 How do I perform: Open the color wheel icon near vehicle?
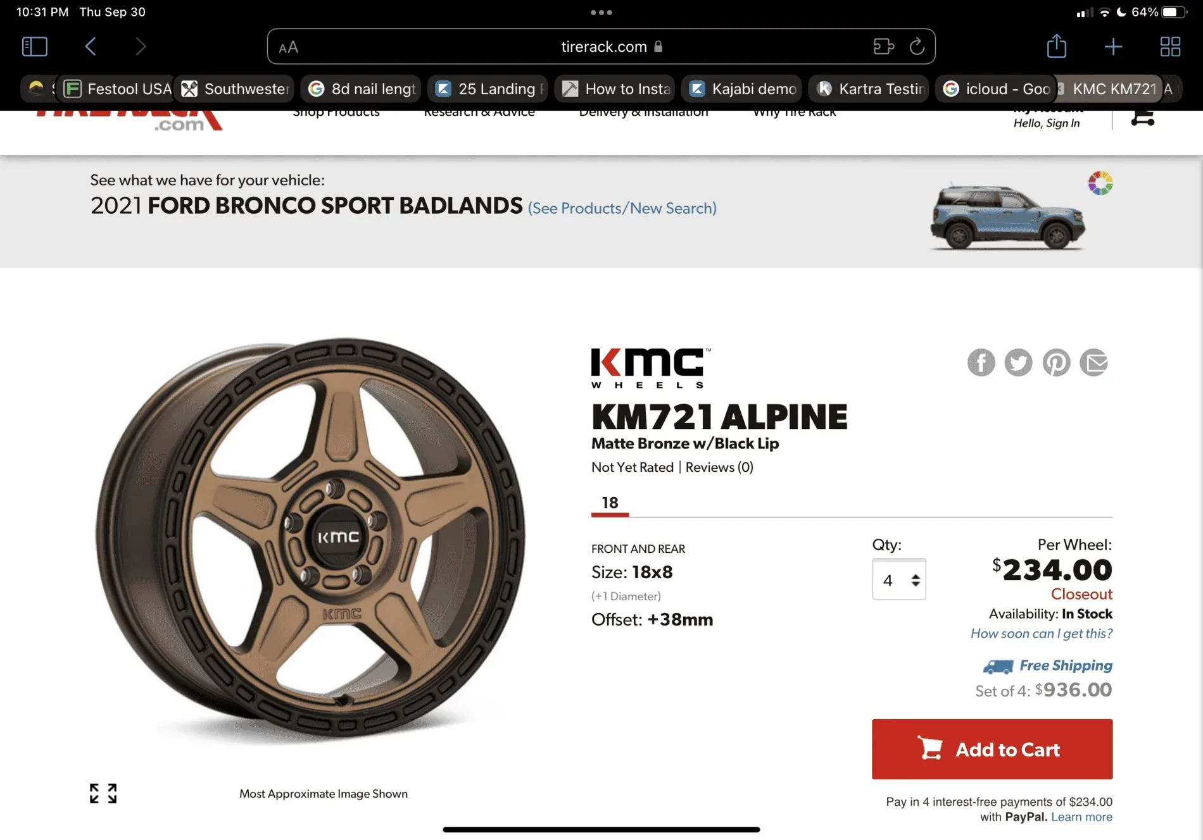click(1100, 183)
